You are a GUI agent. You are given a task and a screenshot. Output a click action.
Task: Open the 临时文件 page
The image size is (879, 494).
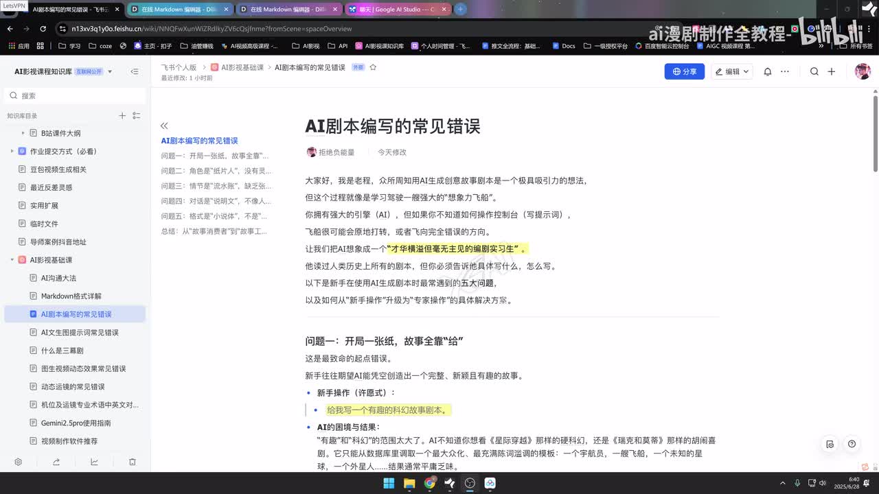[44, 224]
